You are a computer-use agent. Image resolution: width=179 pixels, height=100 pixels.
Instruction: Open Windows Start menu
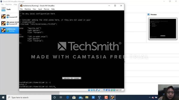[3, 97]
